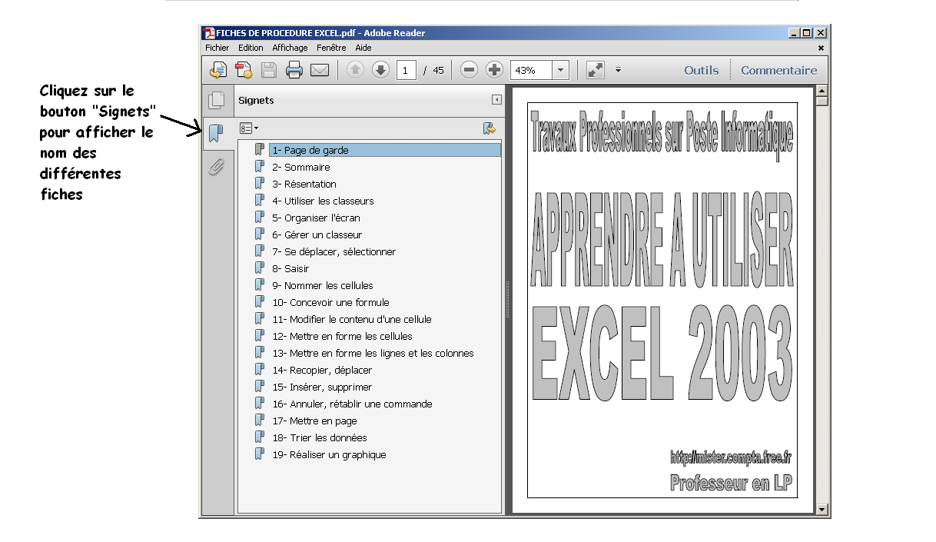Click the zoom out minus button
This screenshot has width=936, height=542.
click(x=469, y=70)
